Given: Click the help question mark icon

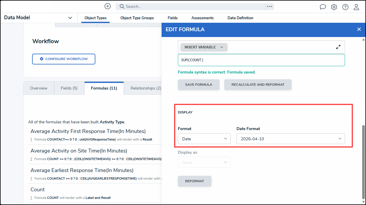Looking at the screenshot, I should 345,7.
